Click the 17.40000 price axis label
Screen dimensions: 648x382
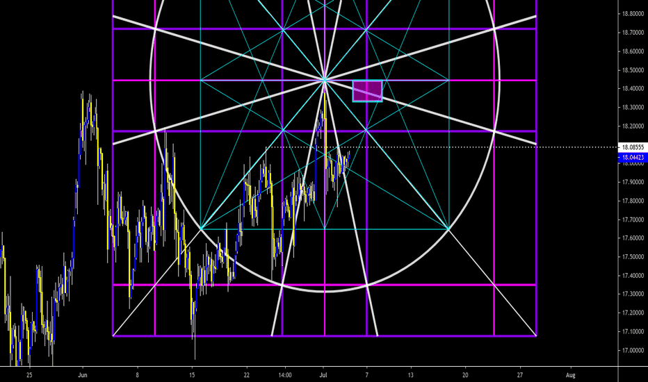(633, 276)
